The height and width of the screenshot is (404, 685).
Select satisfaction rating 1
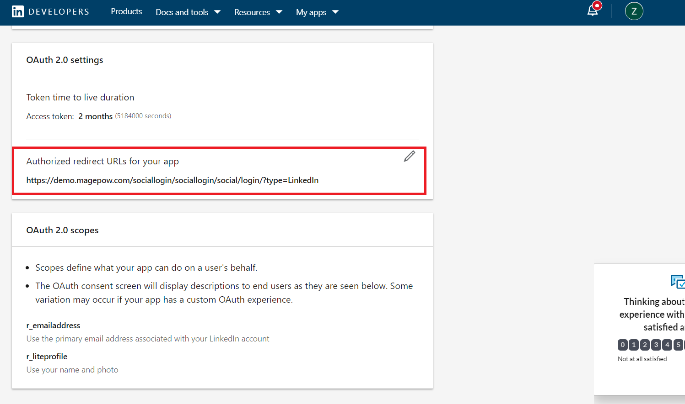634,345
